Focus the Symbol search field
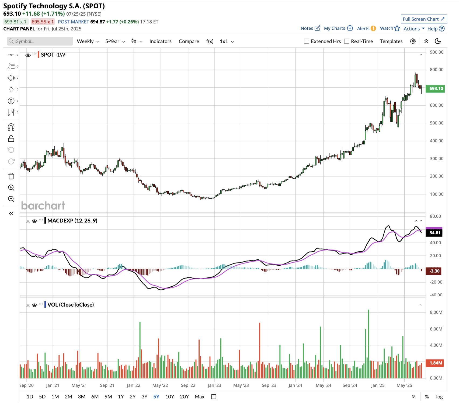The image size is (459, 403). 40,41
